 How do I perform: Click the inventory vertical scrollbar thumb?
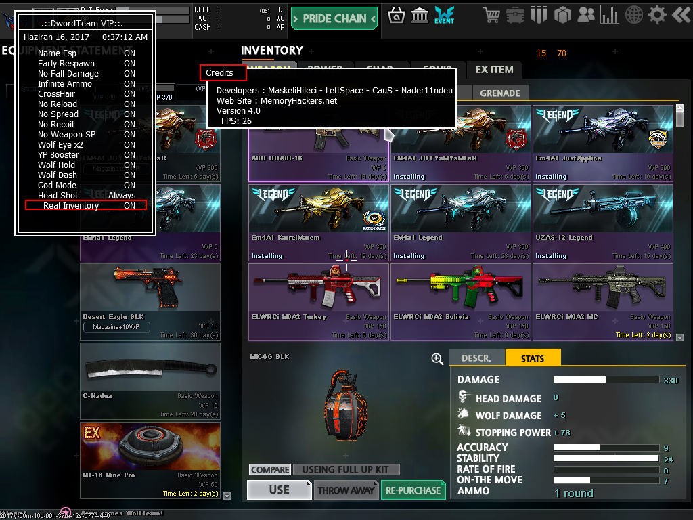point(679,119)
